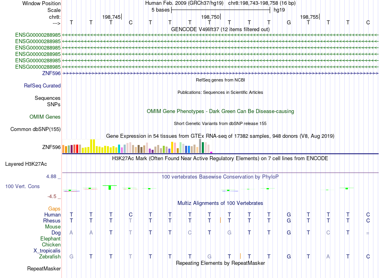Viewport: 379px width, 278px height.
Task: Click the orange insertion bar in Zebrafish row
Action: (x=240, y=256)
